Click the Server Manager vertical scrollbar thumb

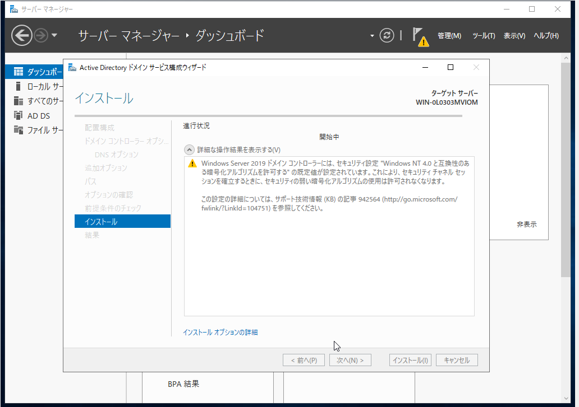(x=566, y=170)
